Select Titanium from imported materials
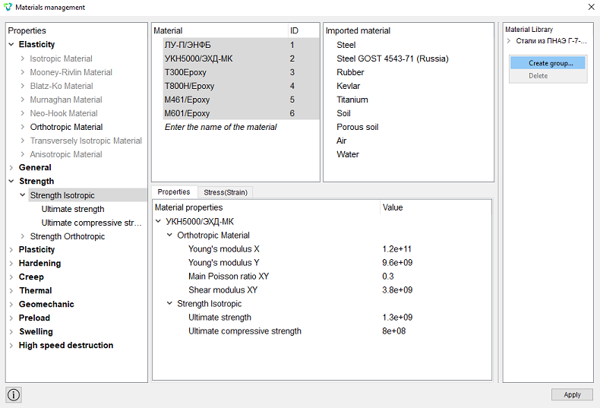600x408 pixels. click(x=352, y=100)
